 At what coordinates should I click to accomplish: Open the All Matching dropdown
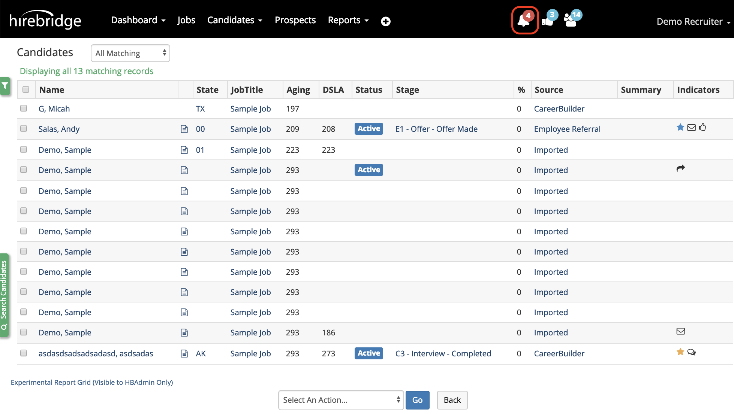pyautogui.click(x=130, y=53)
